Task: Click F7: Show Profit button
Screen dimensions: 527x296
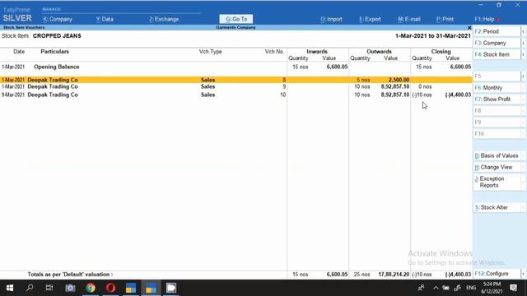Action: (x=497, y=99)
